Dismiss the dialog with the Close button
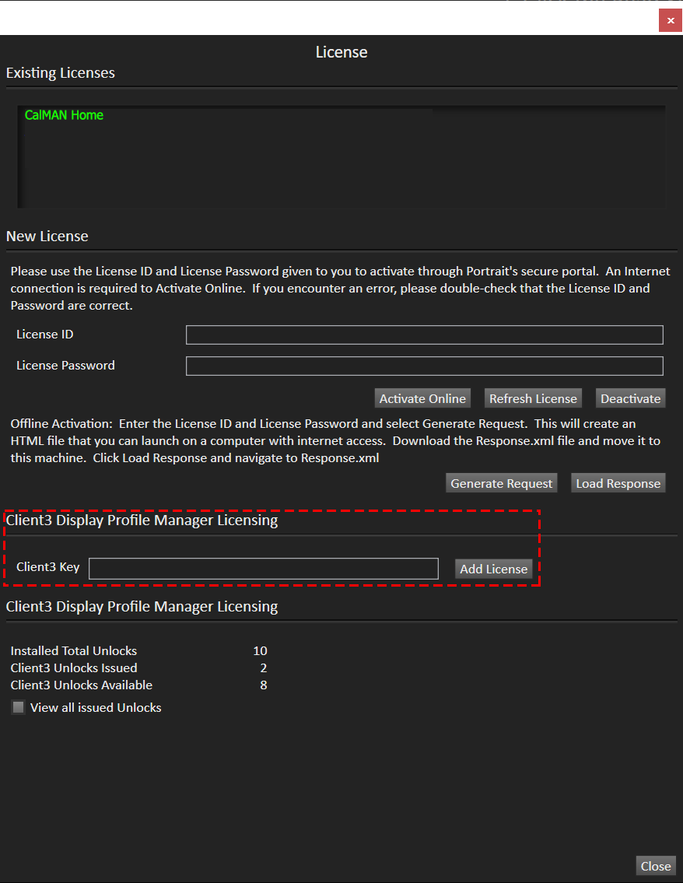 point(656,866)
